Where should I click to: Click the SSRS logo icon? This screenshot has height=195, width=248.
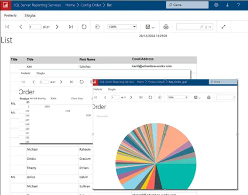(x=5, y=5)
